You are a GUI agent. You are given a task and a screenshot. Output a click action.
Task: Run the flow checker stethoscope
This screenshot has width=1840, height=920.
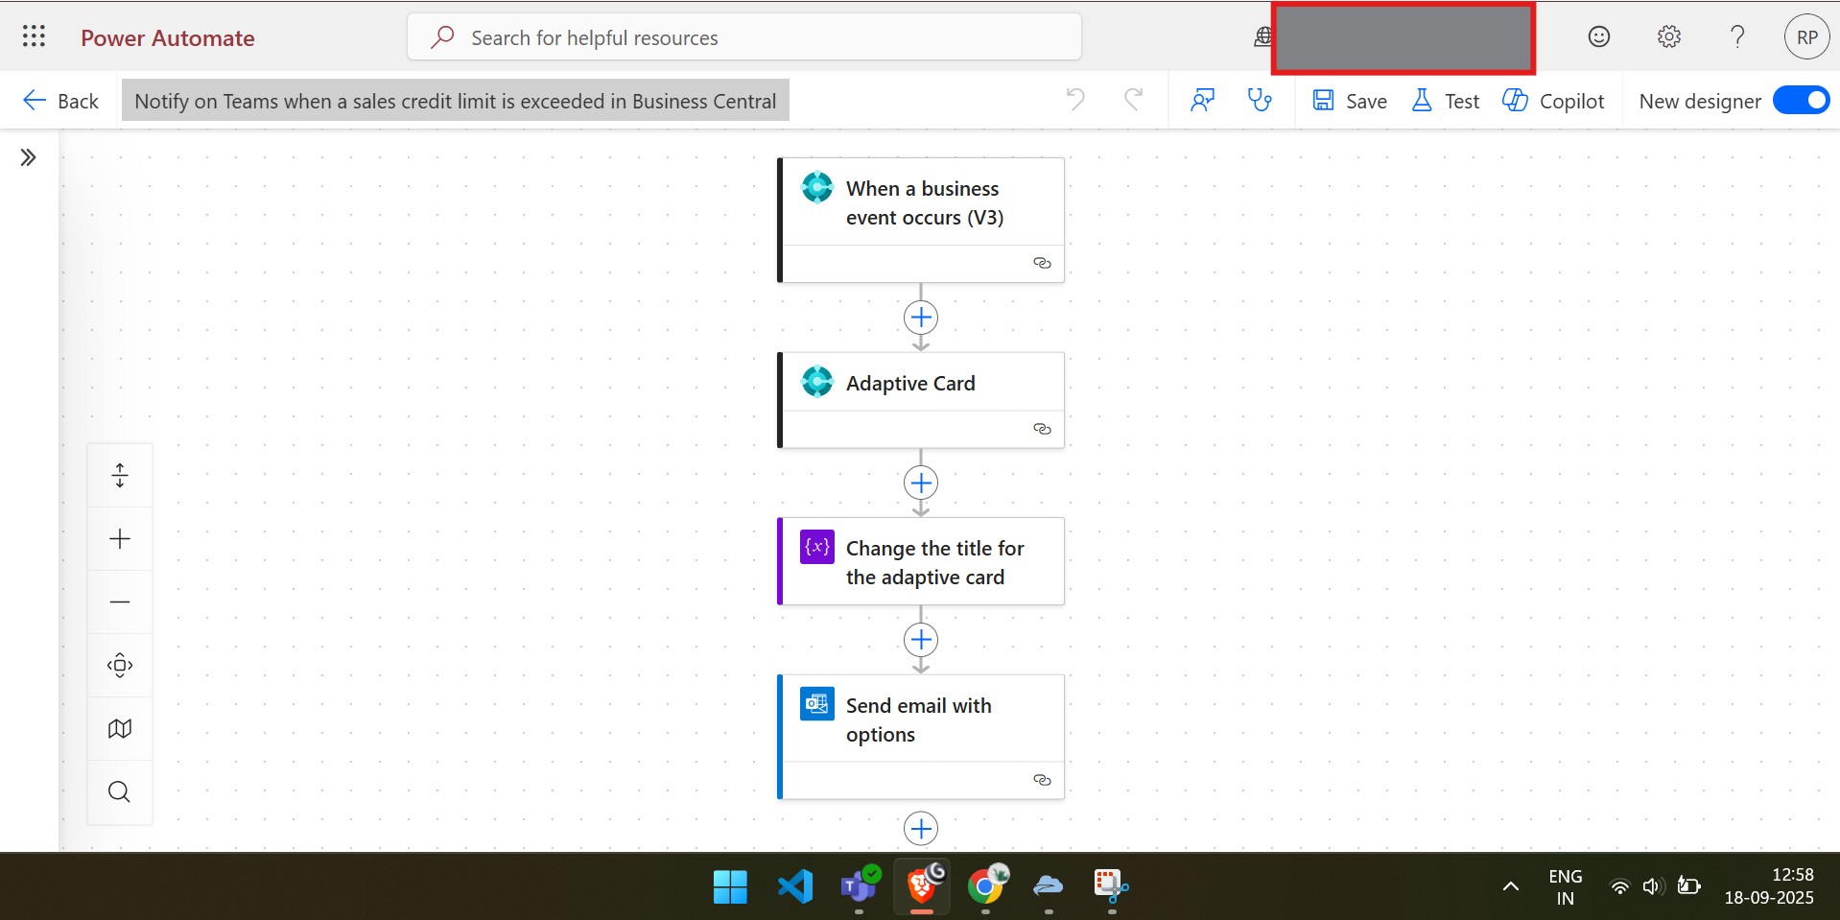coord(1260,100)
